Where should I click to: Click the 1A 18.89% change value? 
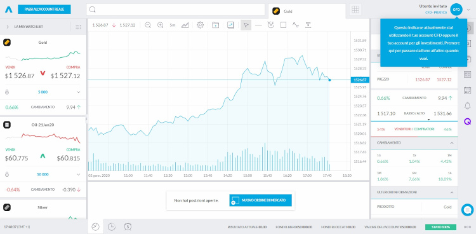(446, 179)
